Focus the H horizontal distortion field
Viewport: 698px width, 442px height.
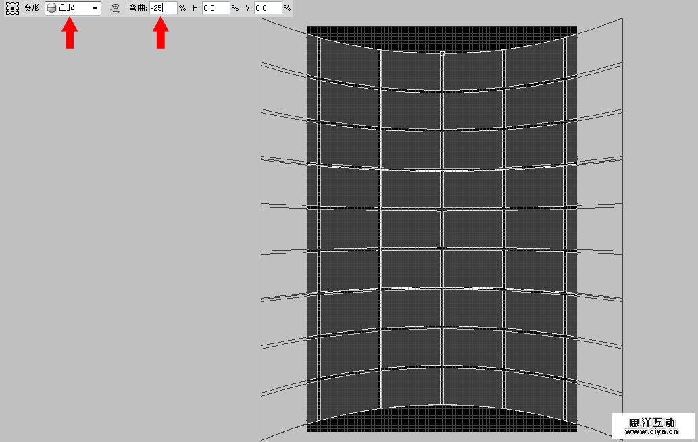click(216, 8)
